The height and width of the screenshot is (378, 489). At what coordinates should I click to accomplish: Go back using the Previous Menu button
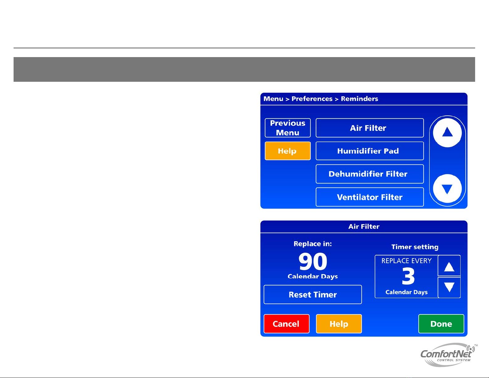(288, 128)
